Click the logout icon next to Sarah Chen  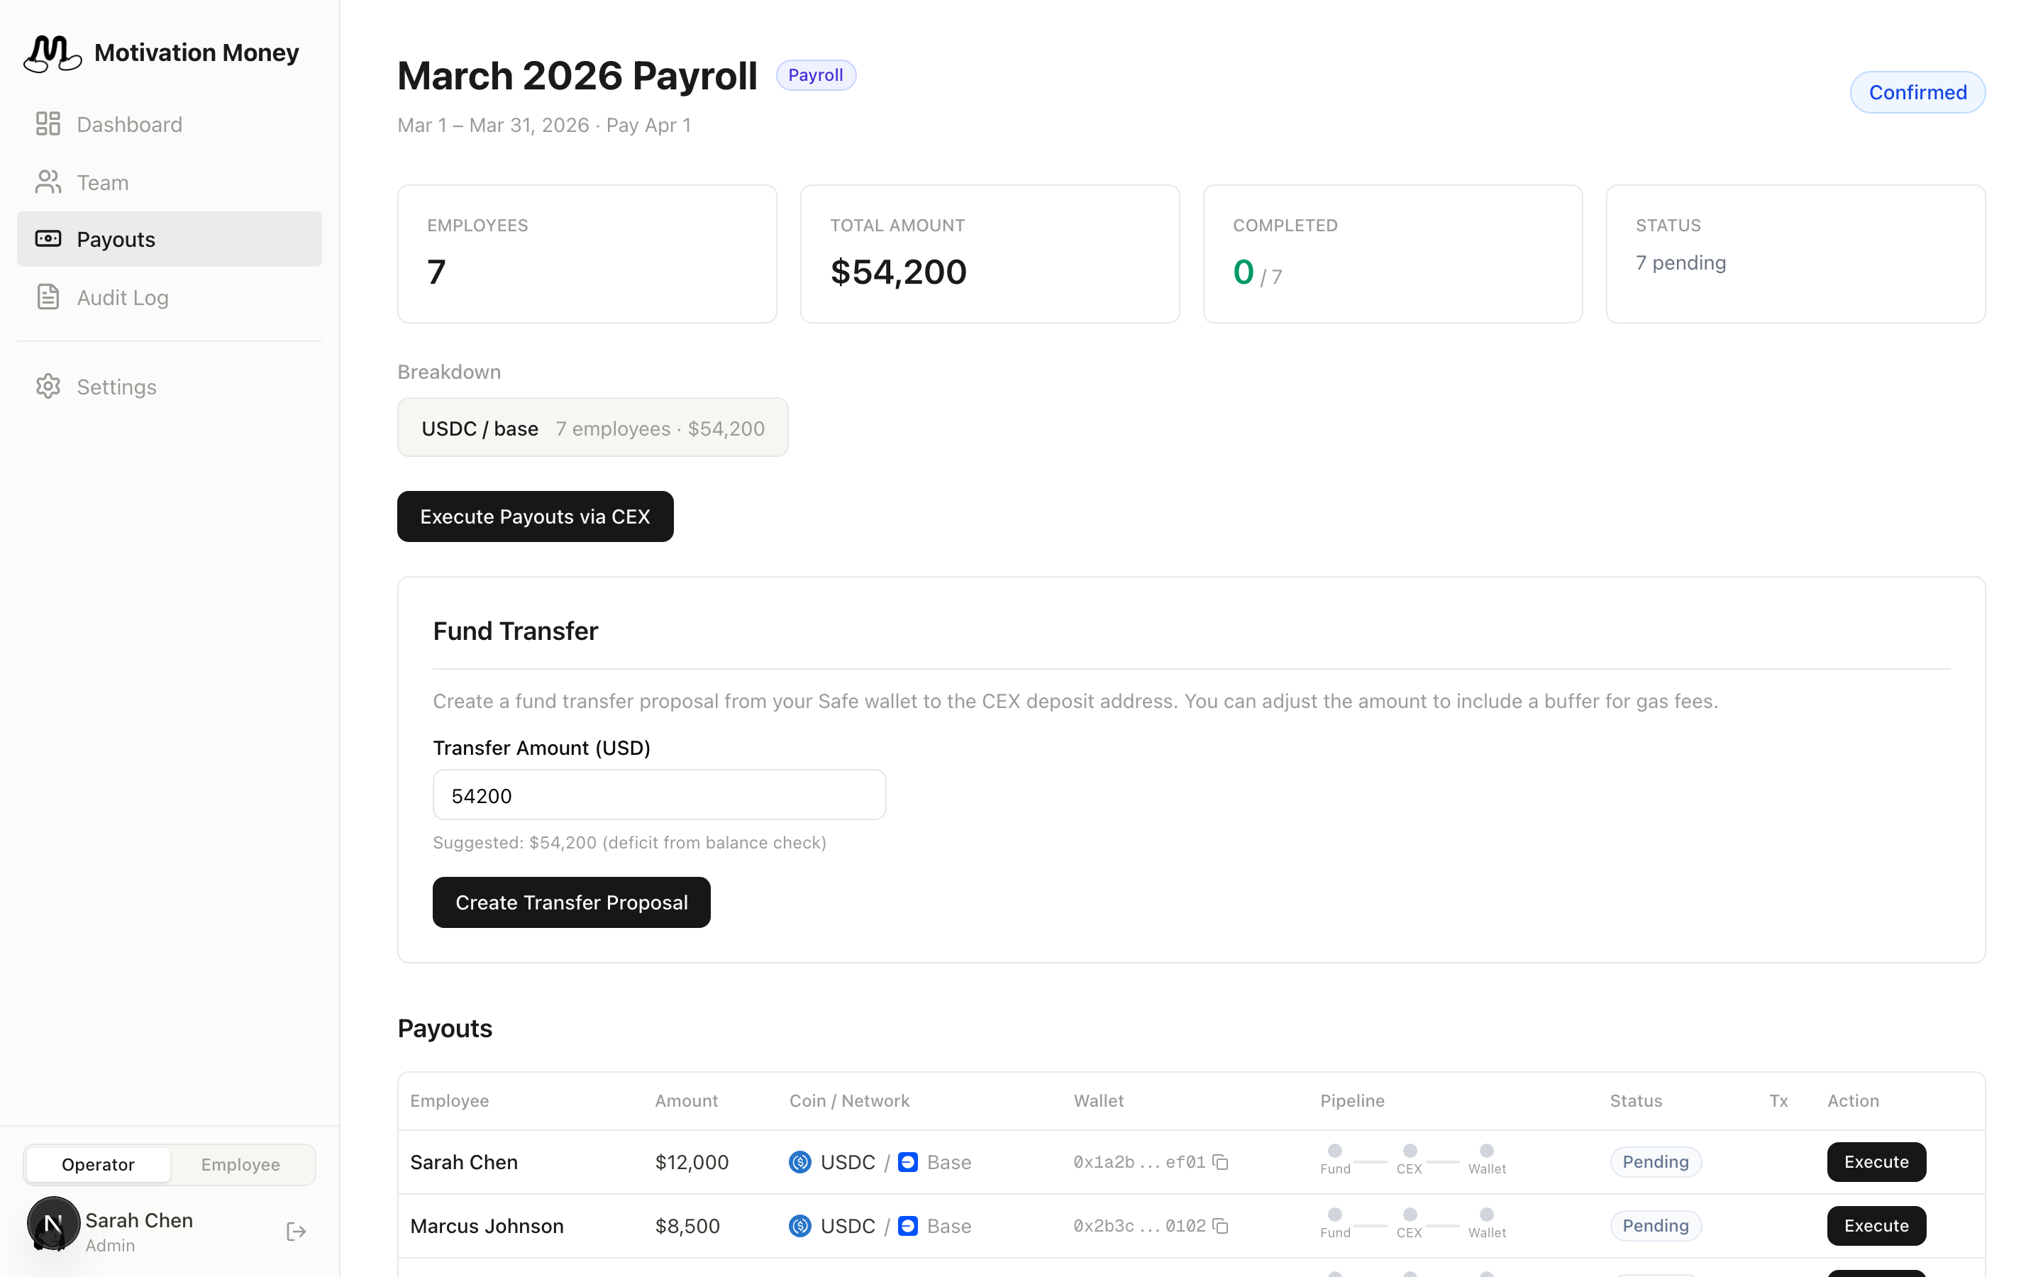click(296, 1232)
